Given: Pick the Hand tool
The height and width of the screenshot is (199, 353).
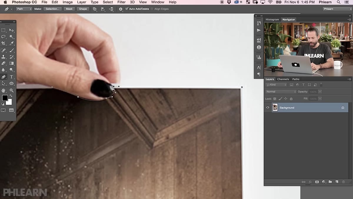Looking at the screenshot, I should point(4,90).
